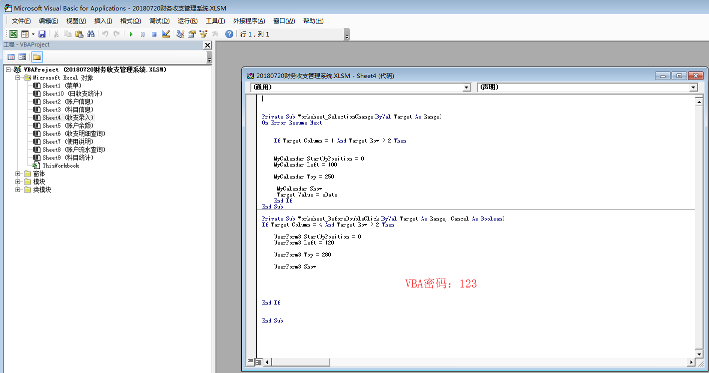Select Sheet6 (收支明细查询) in tree
The width and height of the screenshot is (709, 373).
(69, 133)
